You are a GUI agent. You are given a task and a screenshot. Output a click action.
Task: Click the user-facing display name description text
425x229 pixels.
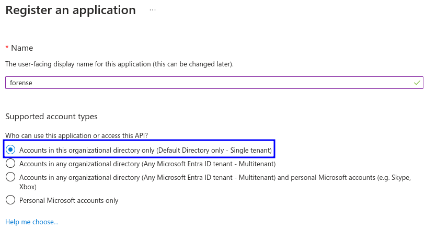point(119,64)
